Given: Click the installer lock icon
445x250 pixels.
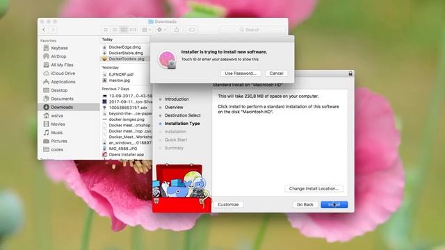Looking at the screenshot, I should tap(350, 74).
